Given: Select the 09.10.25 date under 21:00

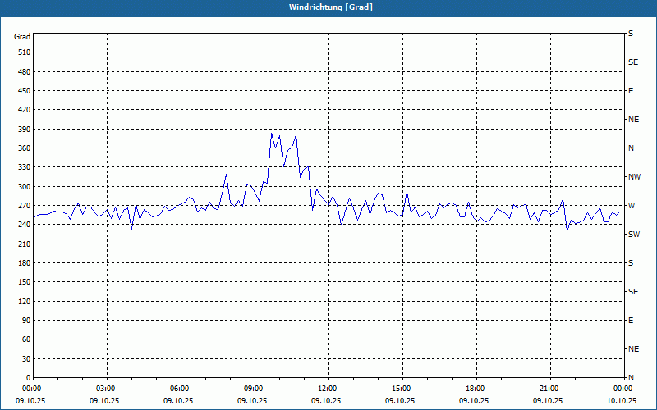Looking at the screenshot, I should [x=548, y=400].
